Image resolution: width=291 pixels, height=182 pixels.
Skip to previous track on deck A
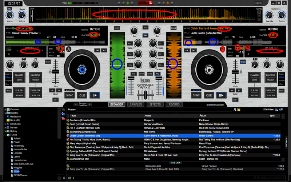[x=97, y=50]
